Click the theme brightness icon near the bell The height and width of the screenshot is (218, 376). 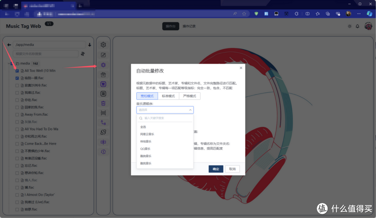point(349,26)
